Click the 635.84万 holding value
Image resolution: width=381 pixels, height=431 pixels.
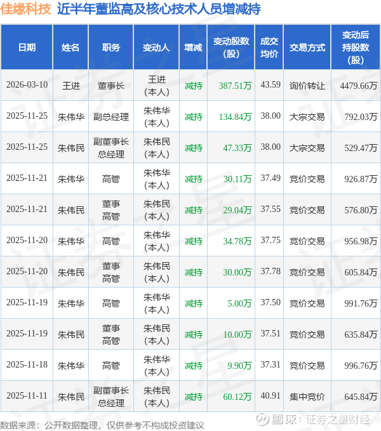point(361,335)
